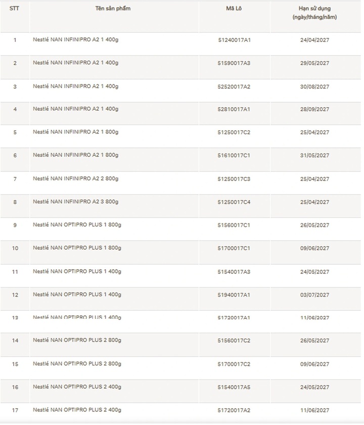Click the "Tên sản phẩm" column header

pos(113,9)
